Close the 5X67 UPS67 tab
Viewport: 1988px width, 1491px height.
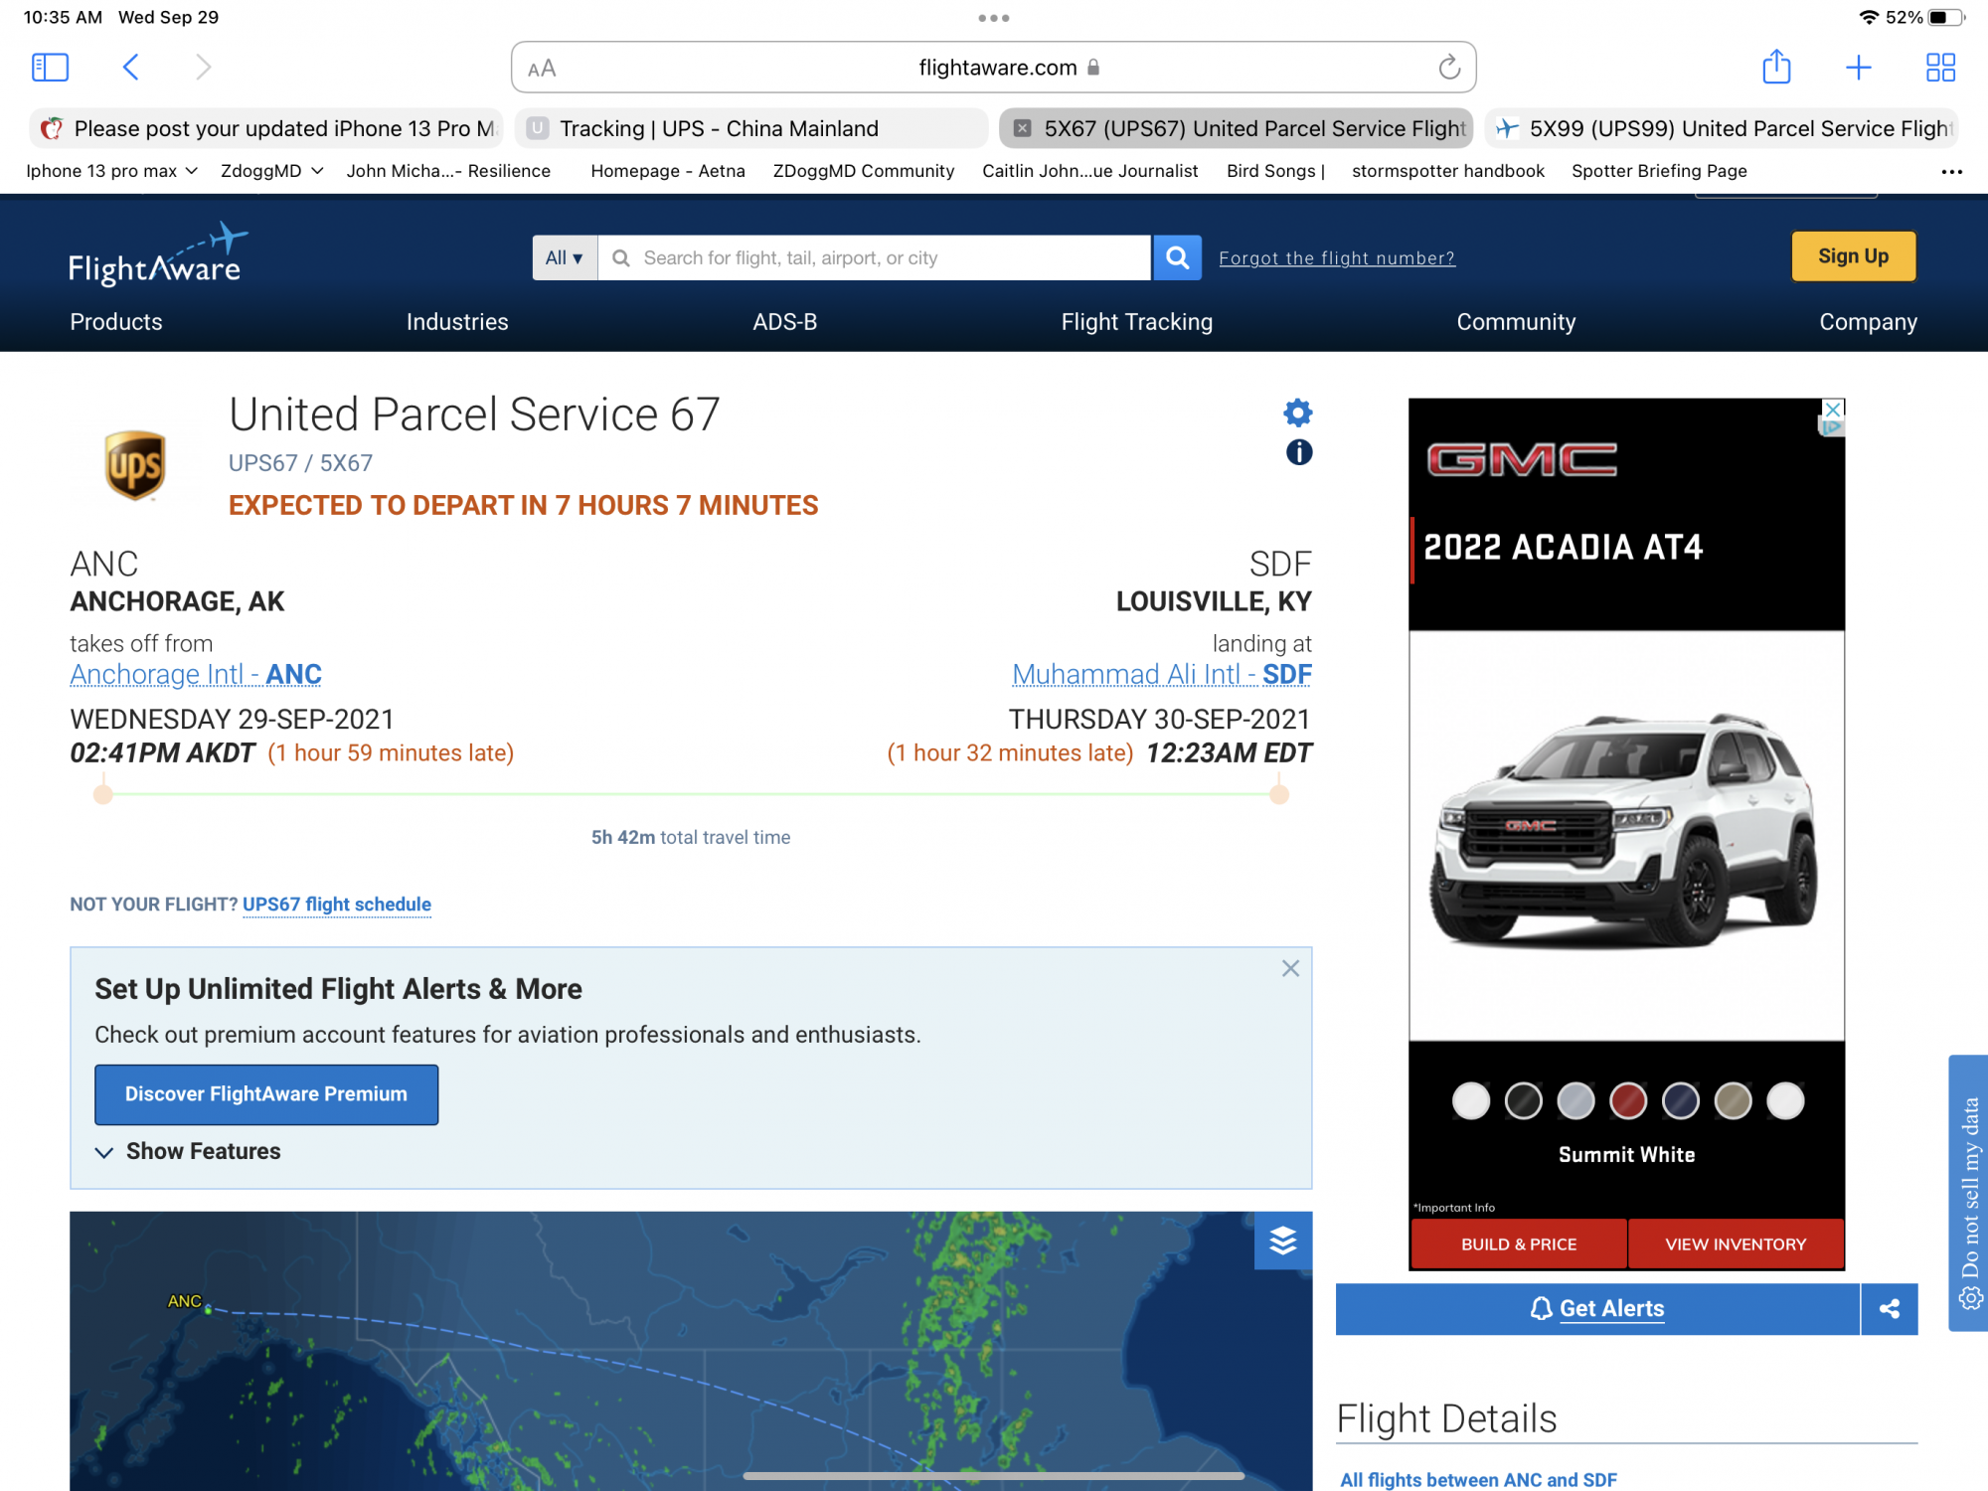pos(1022,128)
